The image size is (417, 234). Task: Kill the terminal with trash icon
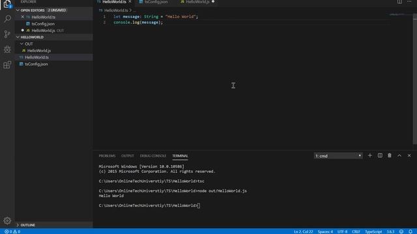coord(390,156)
